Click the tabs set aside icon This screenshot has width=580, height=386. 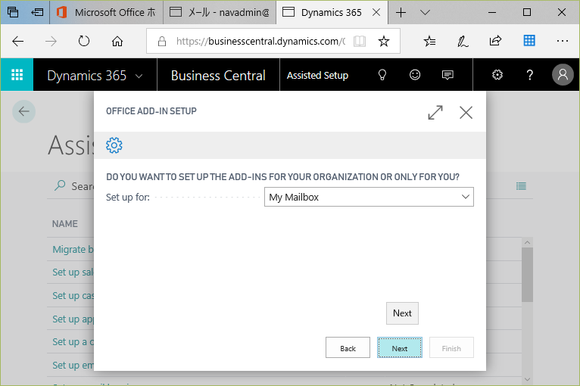click(13, 12)
